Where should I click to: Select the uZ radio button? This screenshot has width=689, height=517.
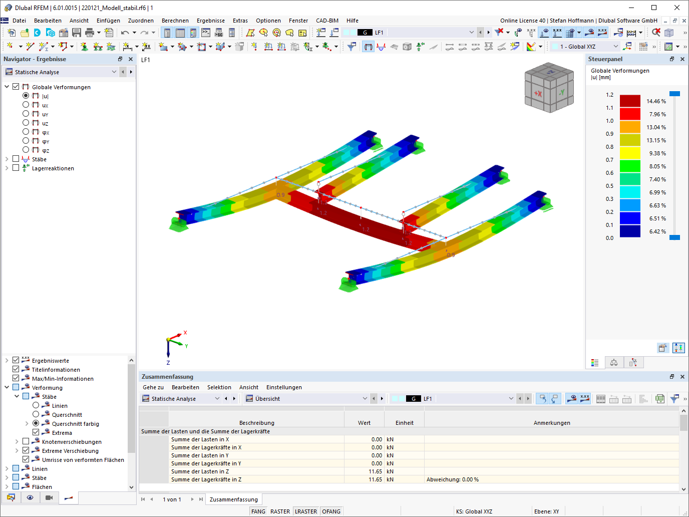click(x=26, y=123)
